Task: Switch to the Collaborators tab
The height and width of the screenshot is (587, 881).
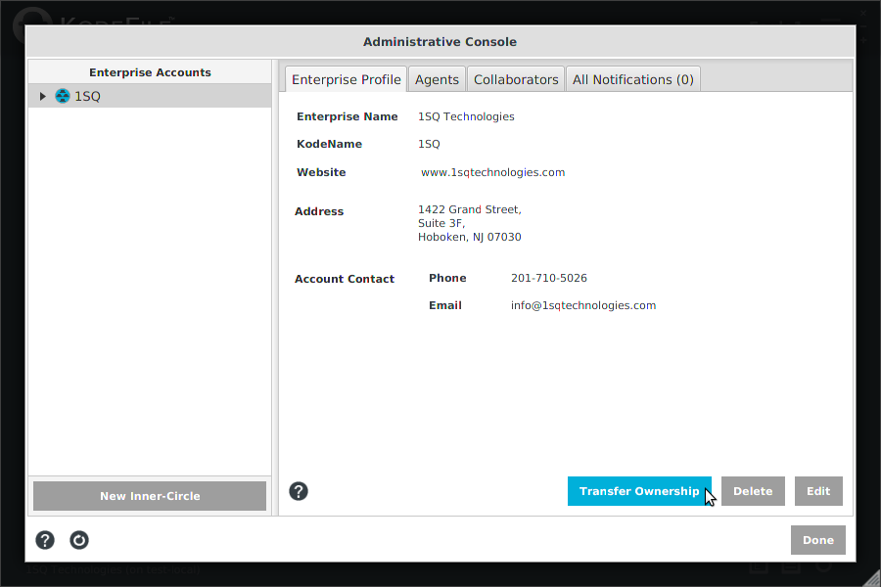Action: click(516, 79)
